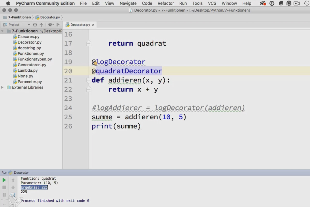The height and width of the screenshot is (207, 310).
Task: Hide the Project panel using the hide icon
Action: [x=58, y=25]
